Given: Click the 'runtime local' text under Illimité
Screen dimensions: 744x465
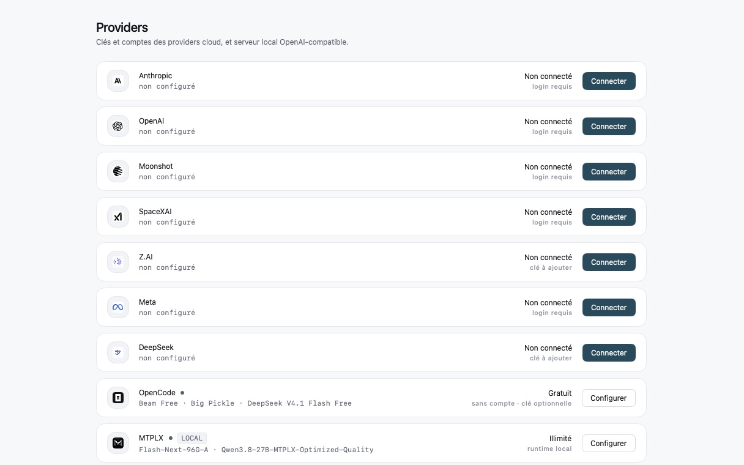Looking at the screenshot, I should [549, 449].
